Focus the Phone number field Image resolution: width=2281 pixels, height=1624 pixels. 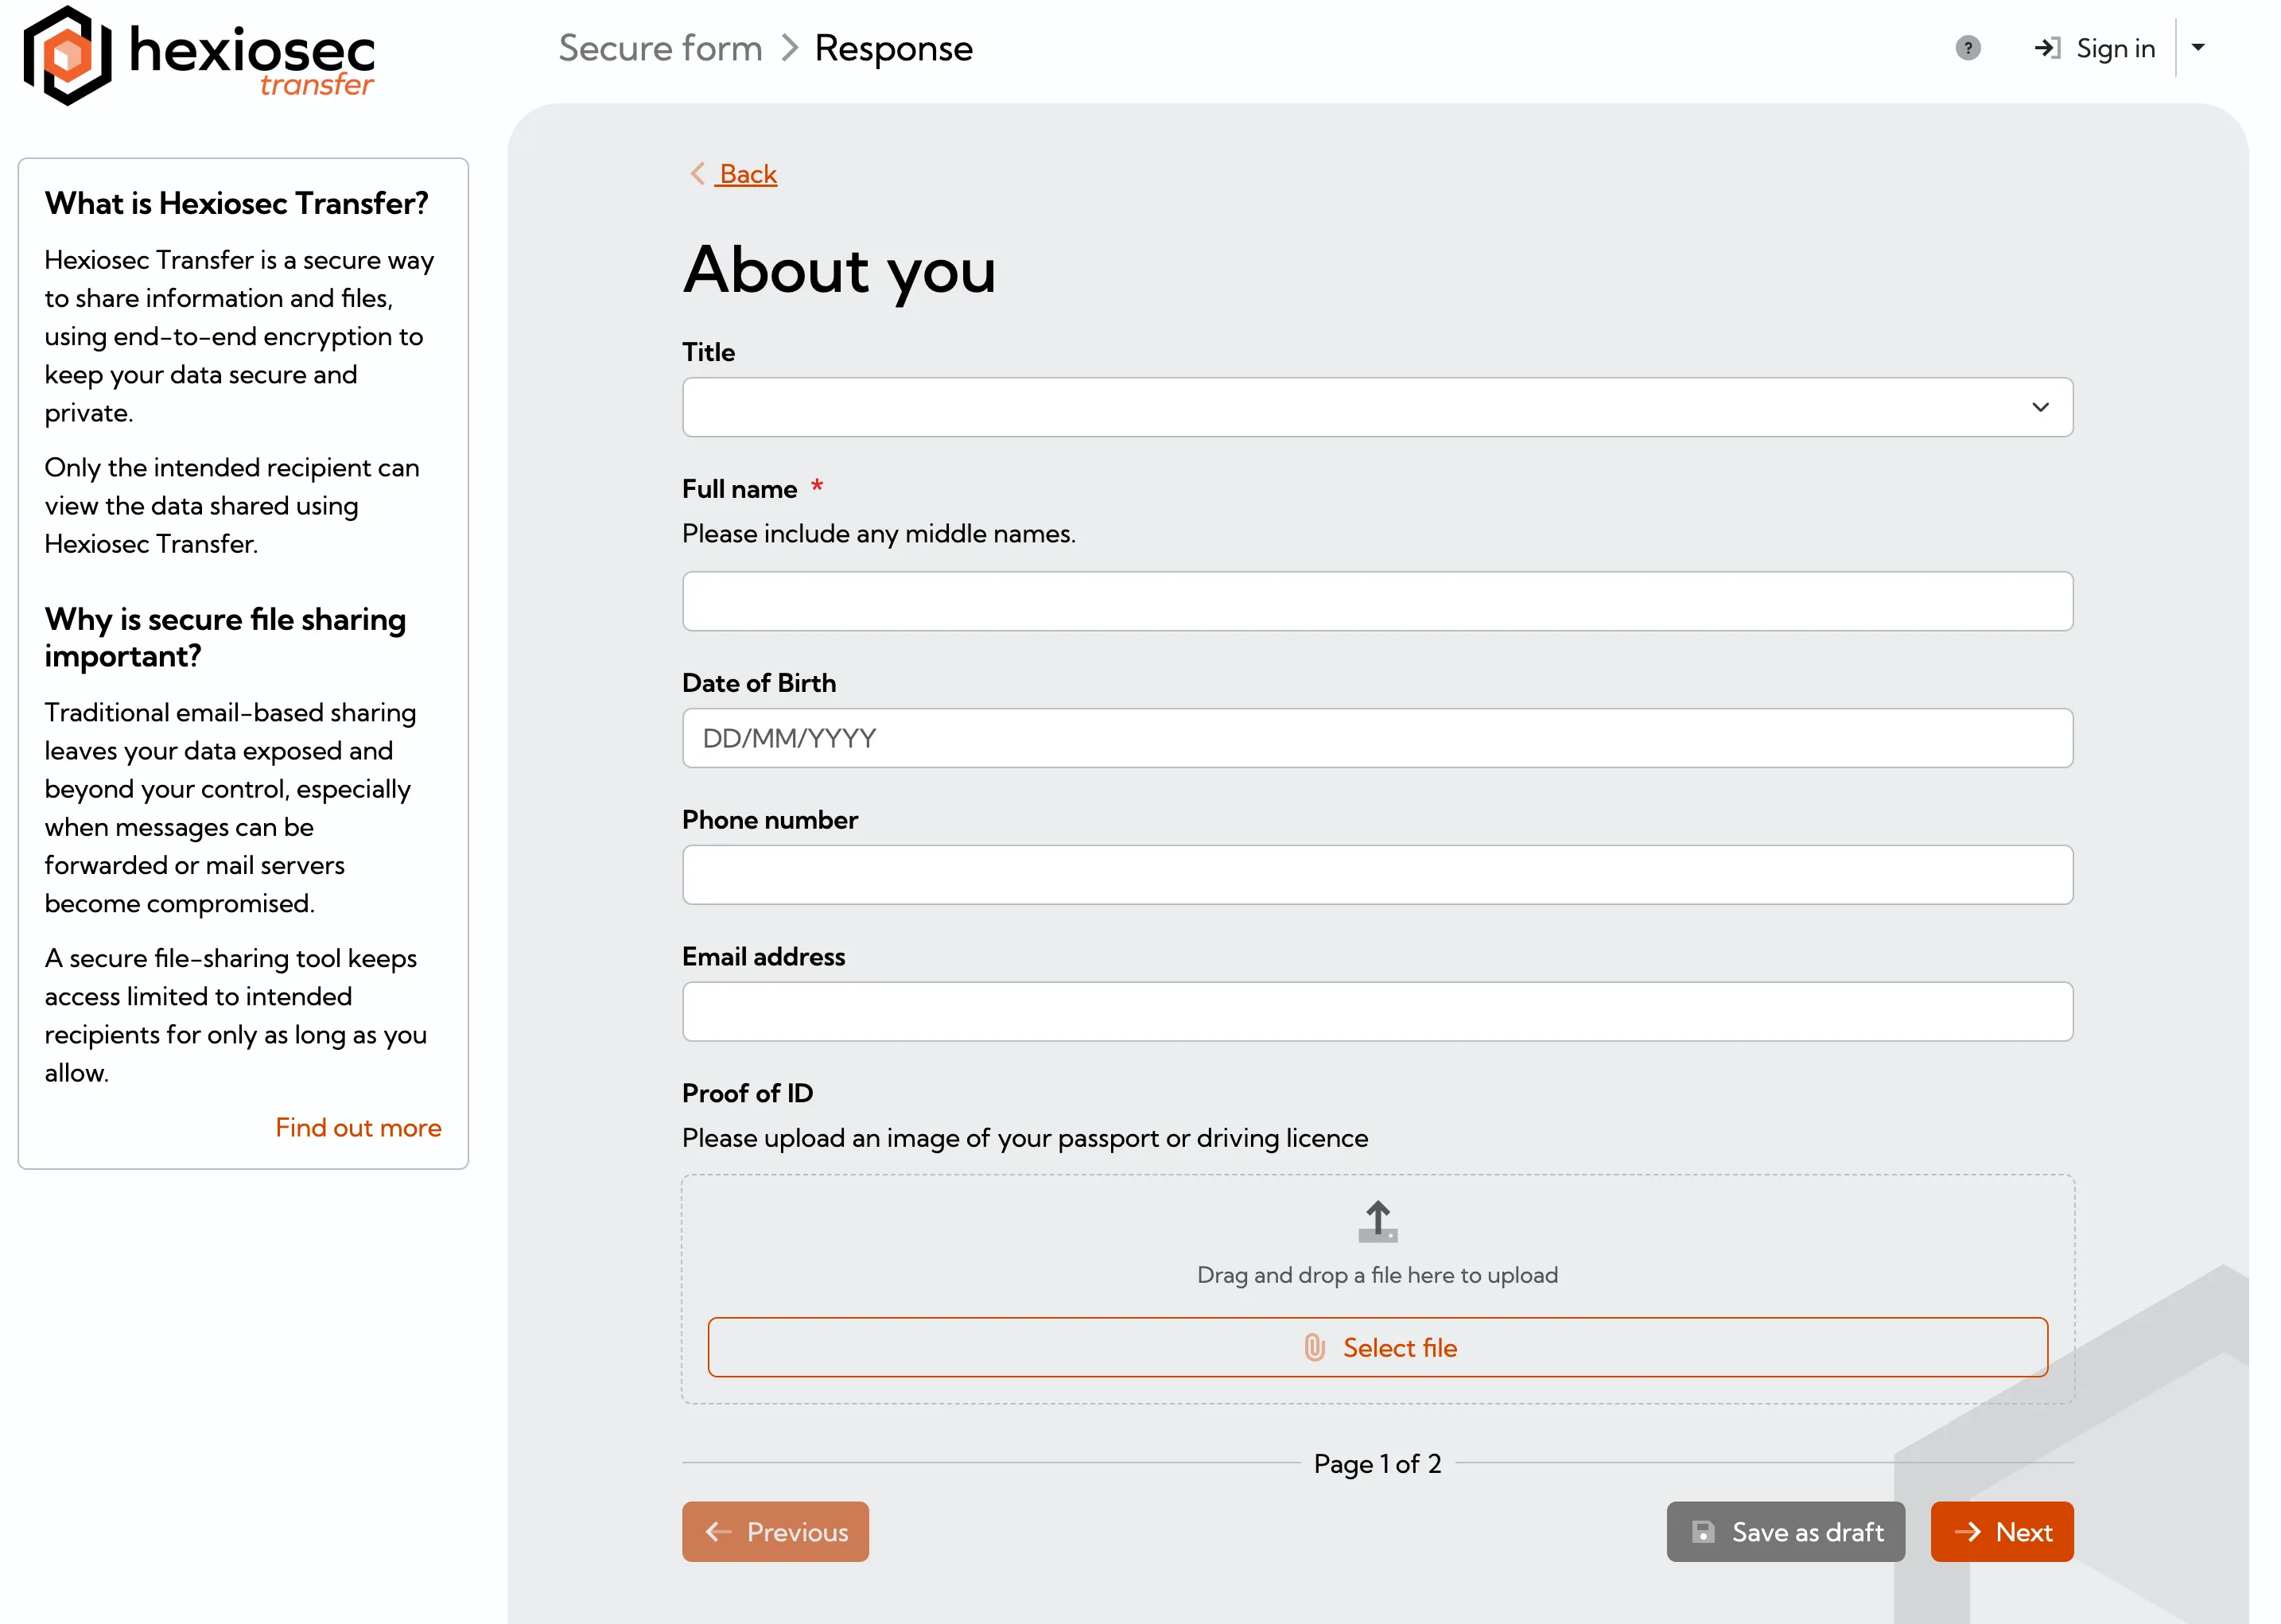click(x=1377, y=875)
